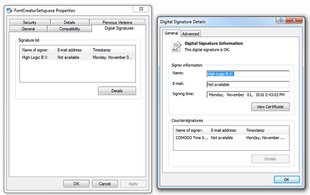Image resolution: width=310 pixels, height=195 pixels.
Task: Click the help question mark button
Action: click(x=281, y=20)
